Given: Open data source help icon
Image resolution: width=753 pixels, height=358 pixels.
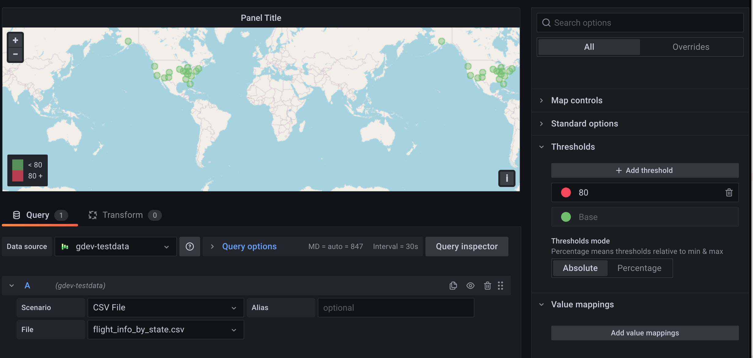Looking at the screenshot, I should coord(190,247).
